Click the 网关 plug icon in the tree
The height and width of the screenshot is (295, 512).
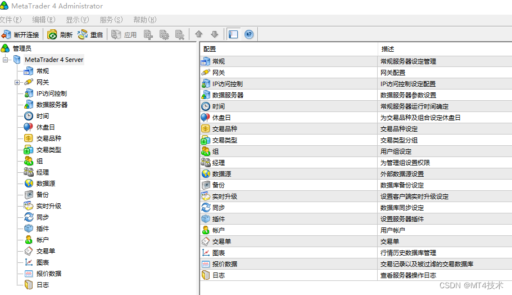coord(29,82)
